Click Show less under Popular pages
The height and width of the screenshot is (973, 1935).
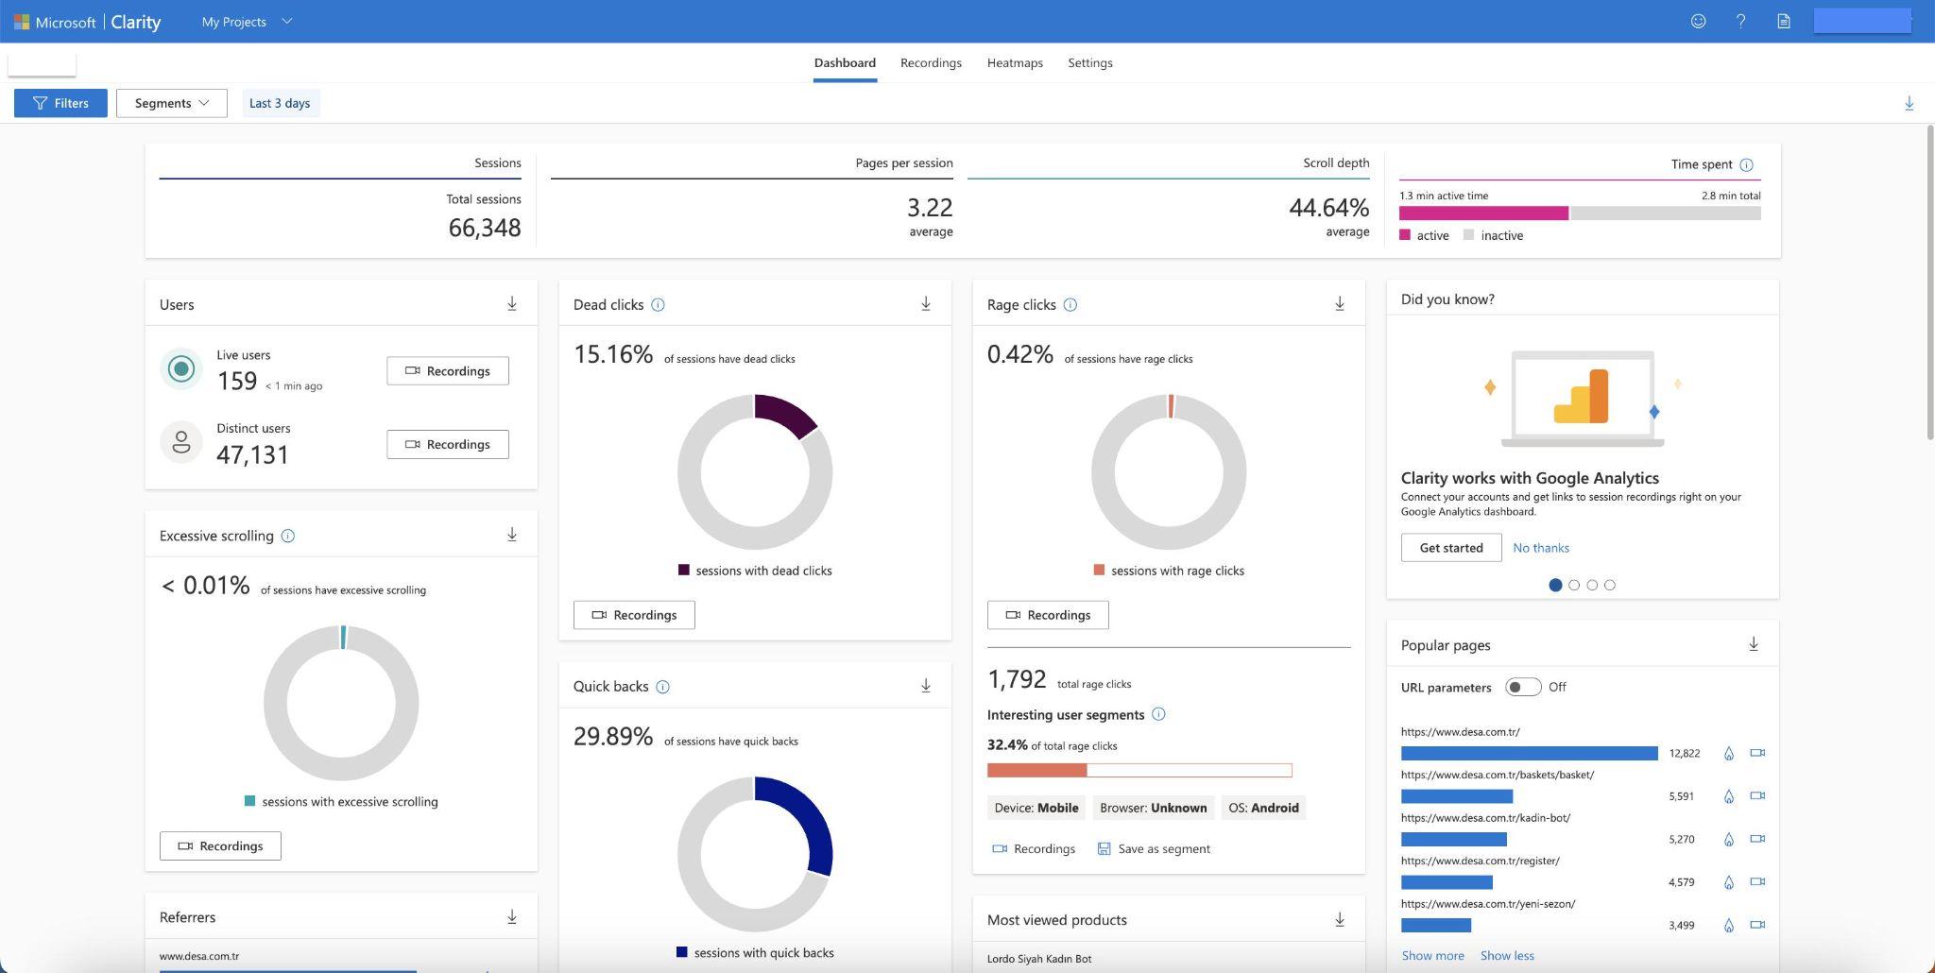coord(1507,955)
